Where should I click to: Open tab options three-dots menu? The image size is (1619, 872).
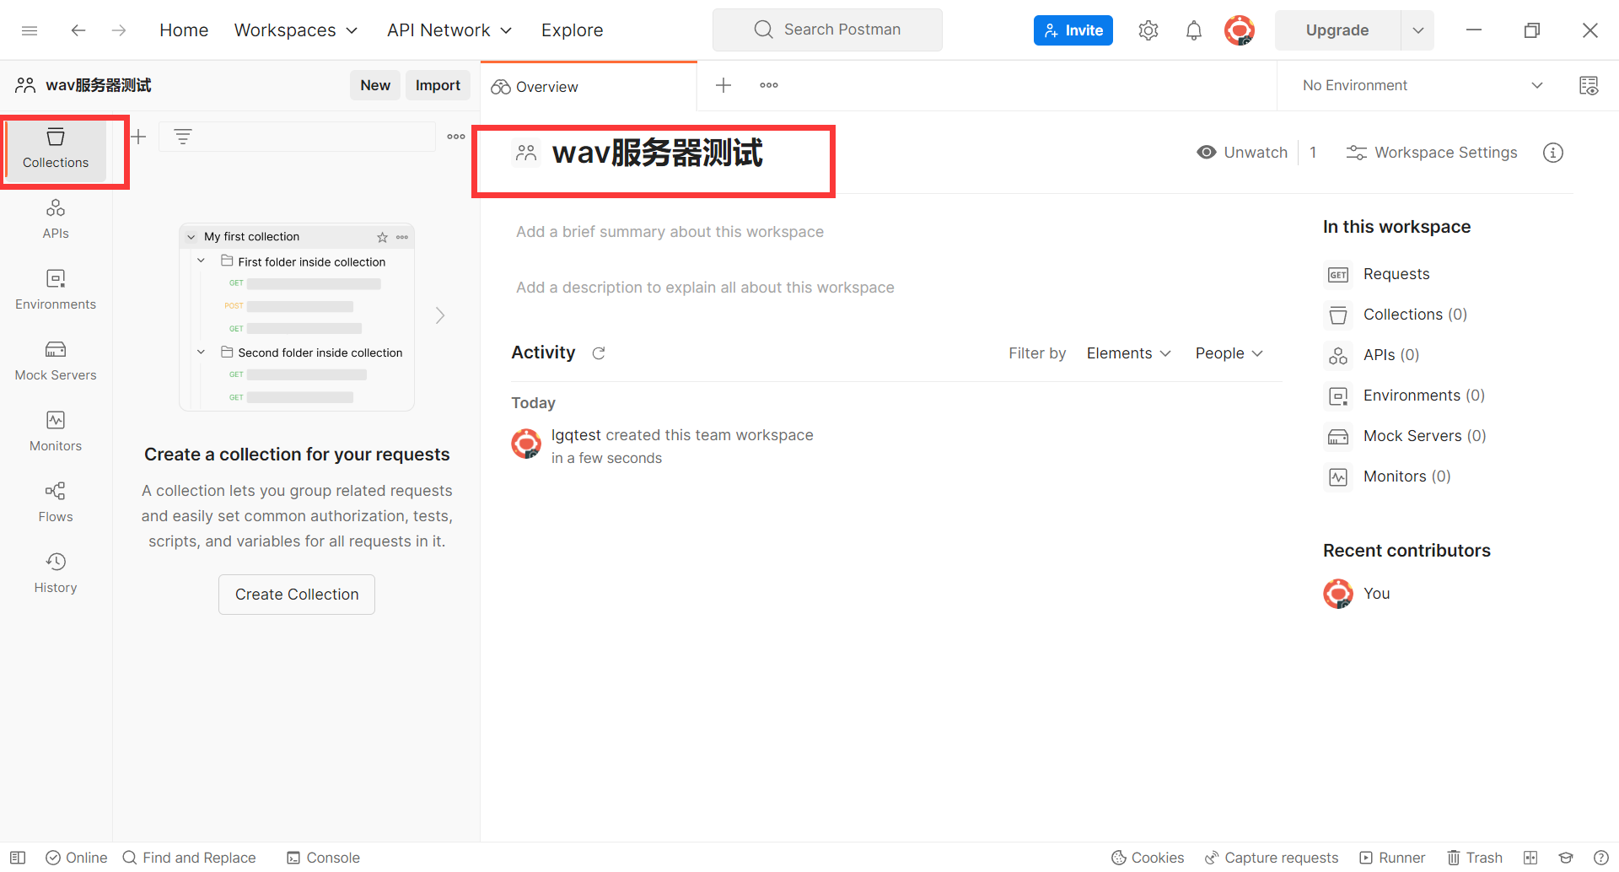tap(769, 85)
